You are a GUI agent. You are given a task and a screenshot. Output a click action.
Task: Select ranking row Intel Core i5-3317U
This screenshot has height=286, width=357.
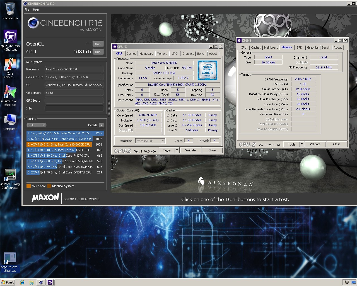[x=65, y=172]
